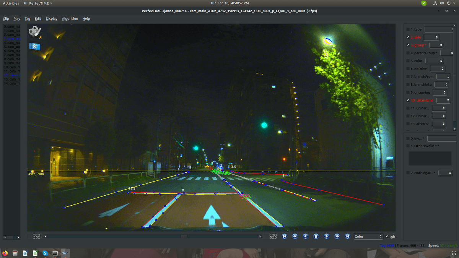Toggle the '4. parentGroup' checkbox
459x258 pixels.
pos(408,53)
